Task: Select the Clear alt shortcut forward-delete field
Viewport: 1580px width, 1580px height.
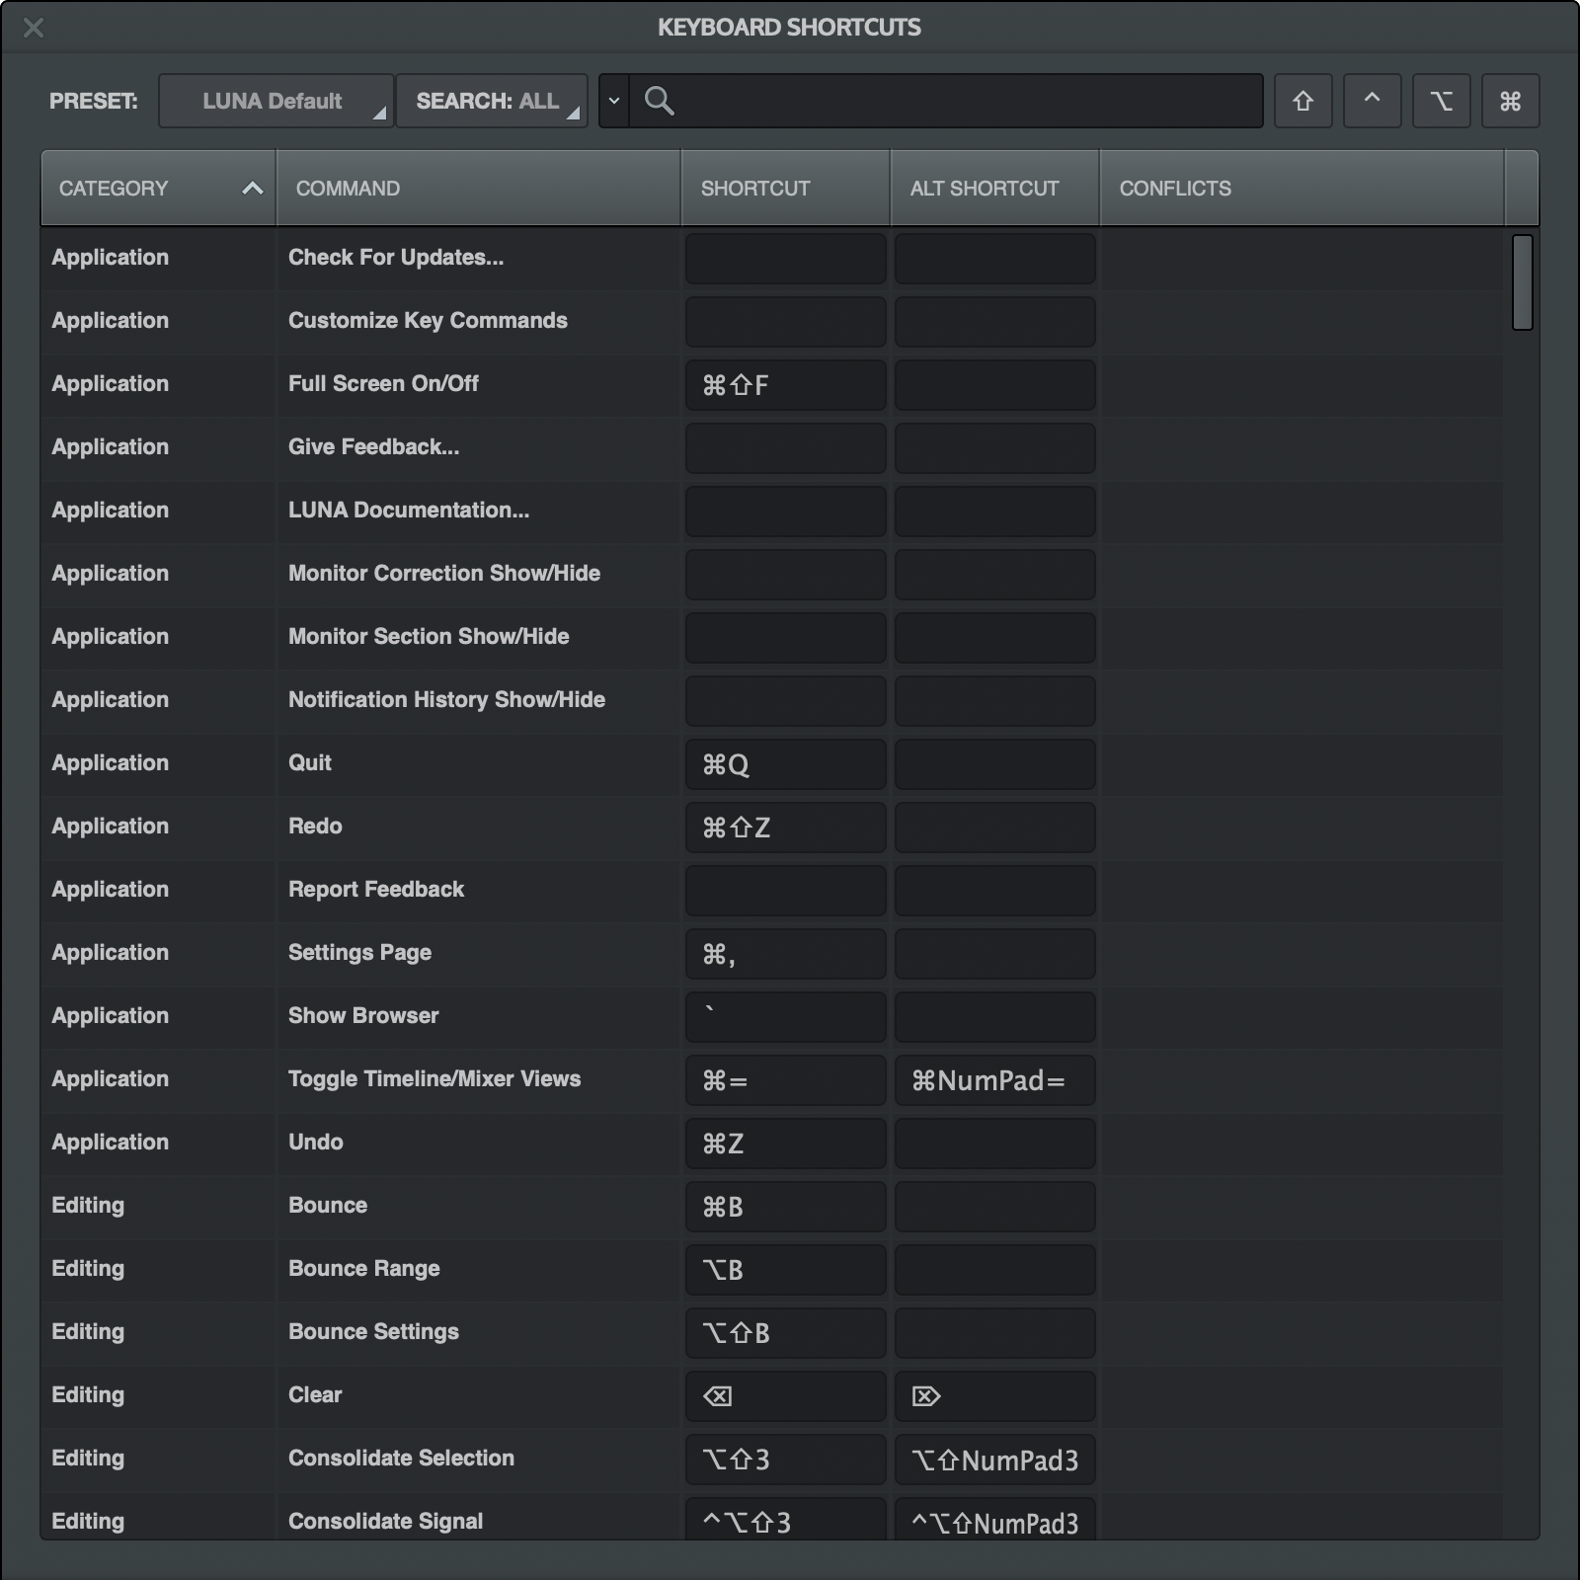Action: (x=994, y=1396)
